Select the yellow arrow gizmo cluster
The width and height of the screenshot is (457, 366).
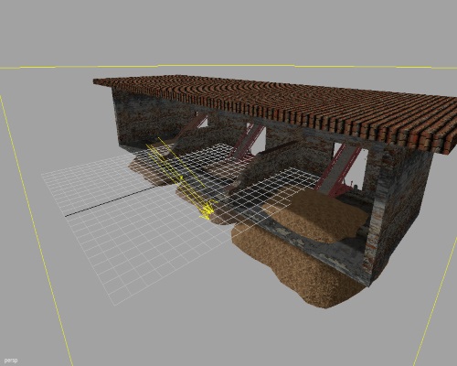[x=207, y=210]
